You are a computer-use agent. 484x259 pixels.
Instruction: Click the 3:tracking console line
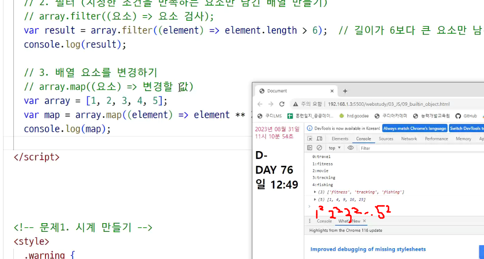pyautogui.click(x=324, y=177)
